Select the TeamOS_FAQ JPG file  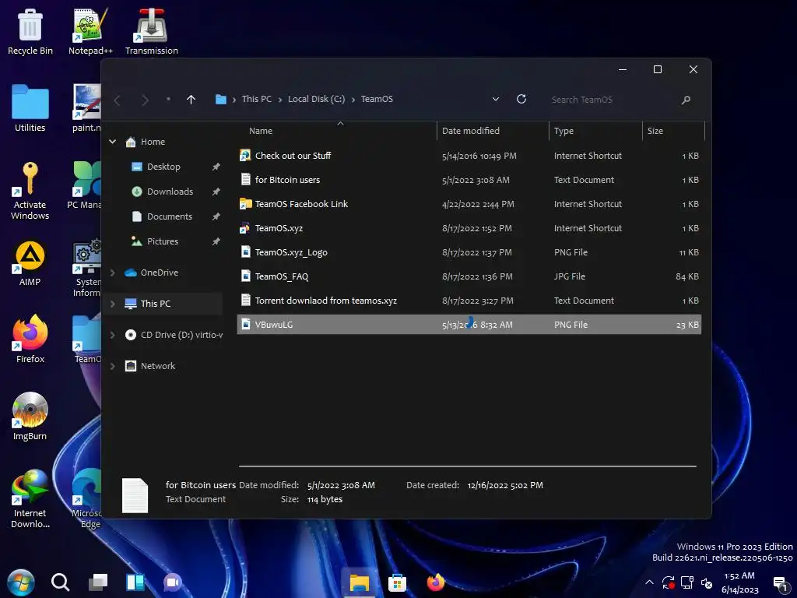click(x=469, y=276)
